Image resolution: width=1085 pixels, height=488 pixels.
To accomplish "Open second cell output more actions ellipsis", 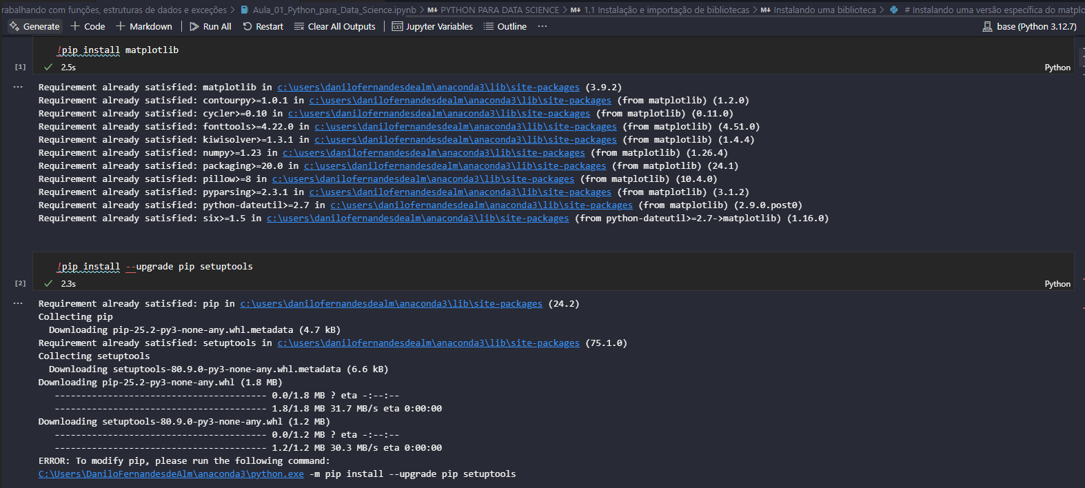I will (x=18, y=303).
